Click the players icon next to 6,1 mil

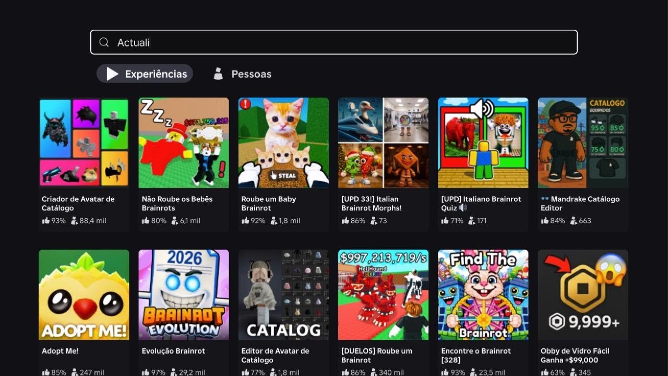[x=174, y=220]
